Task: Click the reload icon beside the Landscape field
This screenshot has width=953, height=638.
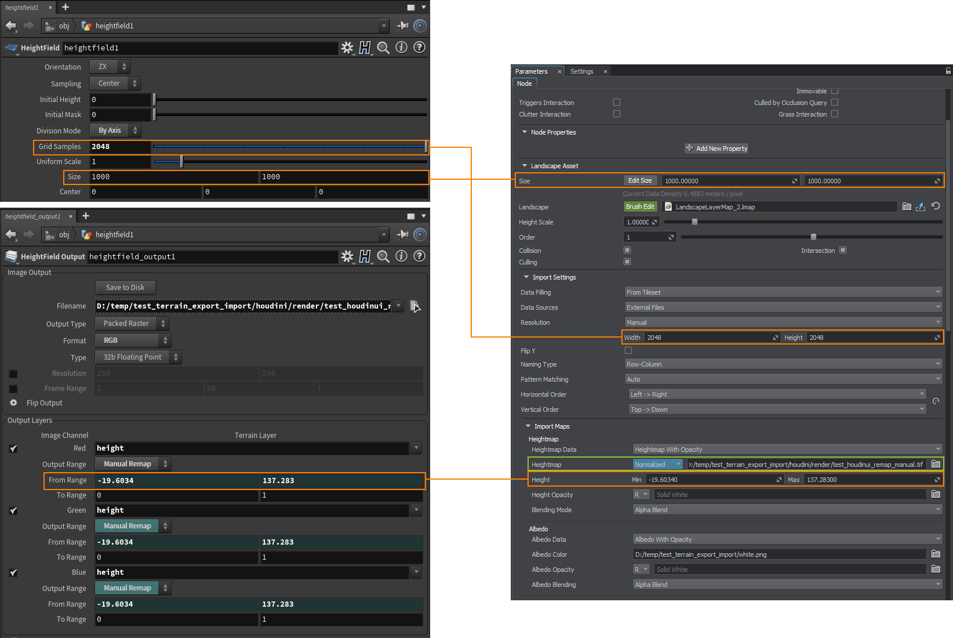Action: click(936, 206)
